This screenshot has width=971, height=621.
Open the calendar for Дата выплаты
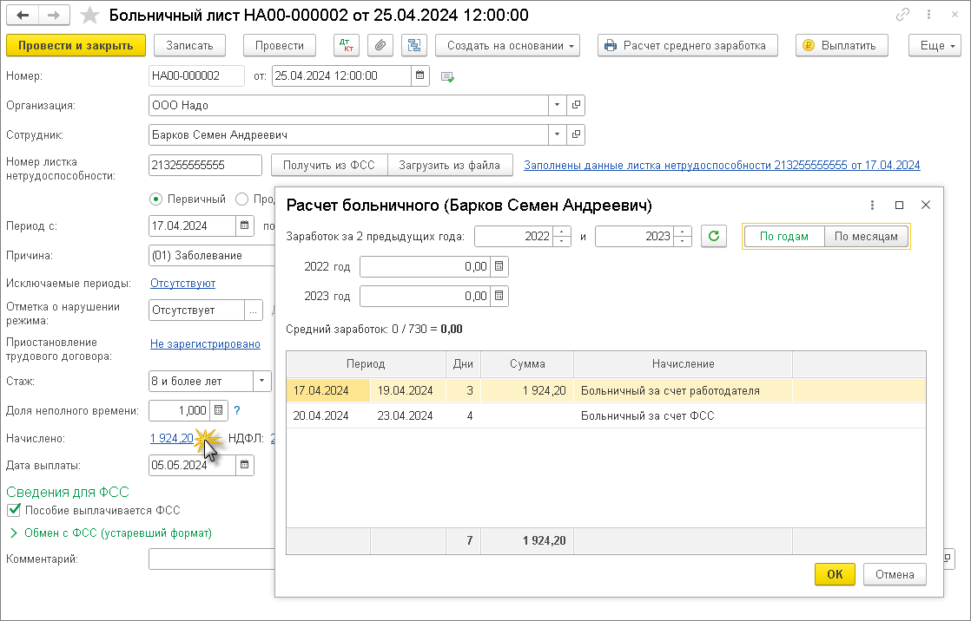coord(245,466)
